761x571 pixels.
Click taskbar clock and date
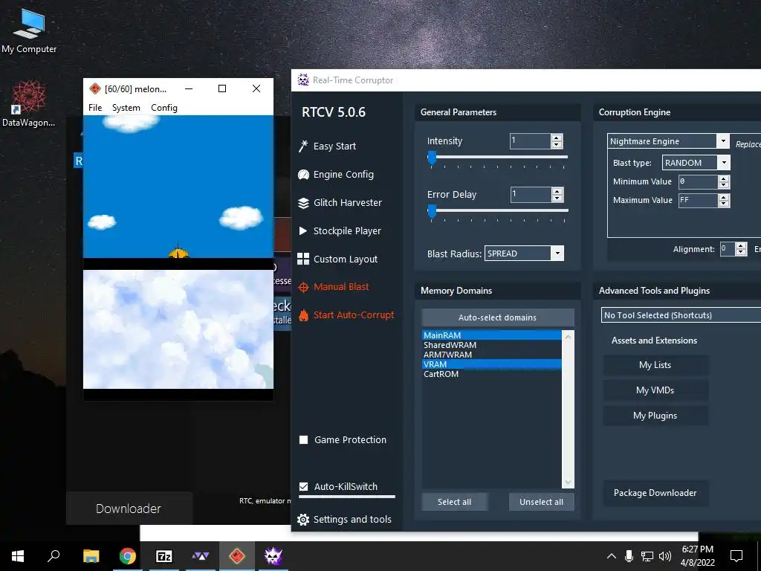[697, 556]
